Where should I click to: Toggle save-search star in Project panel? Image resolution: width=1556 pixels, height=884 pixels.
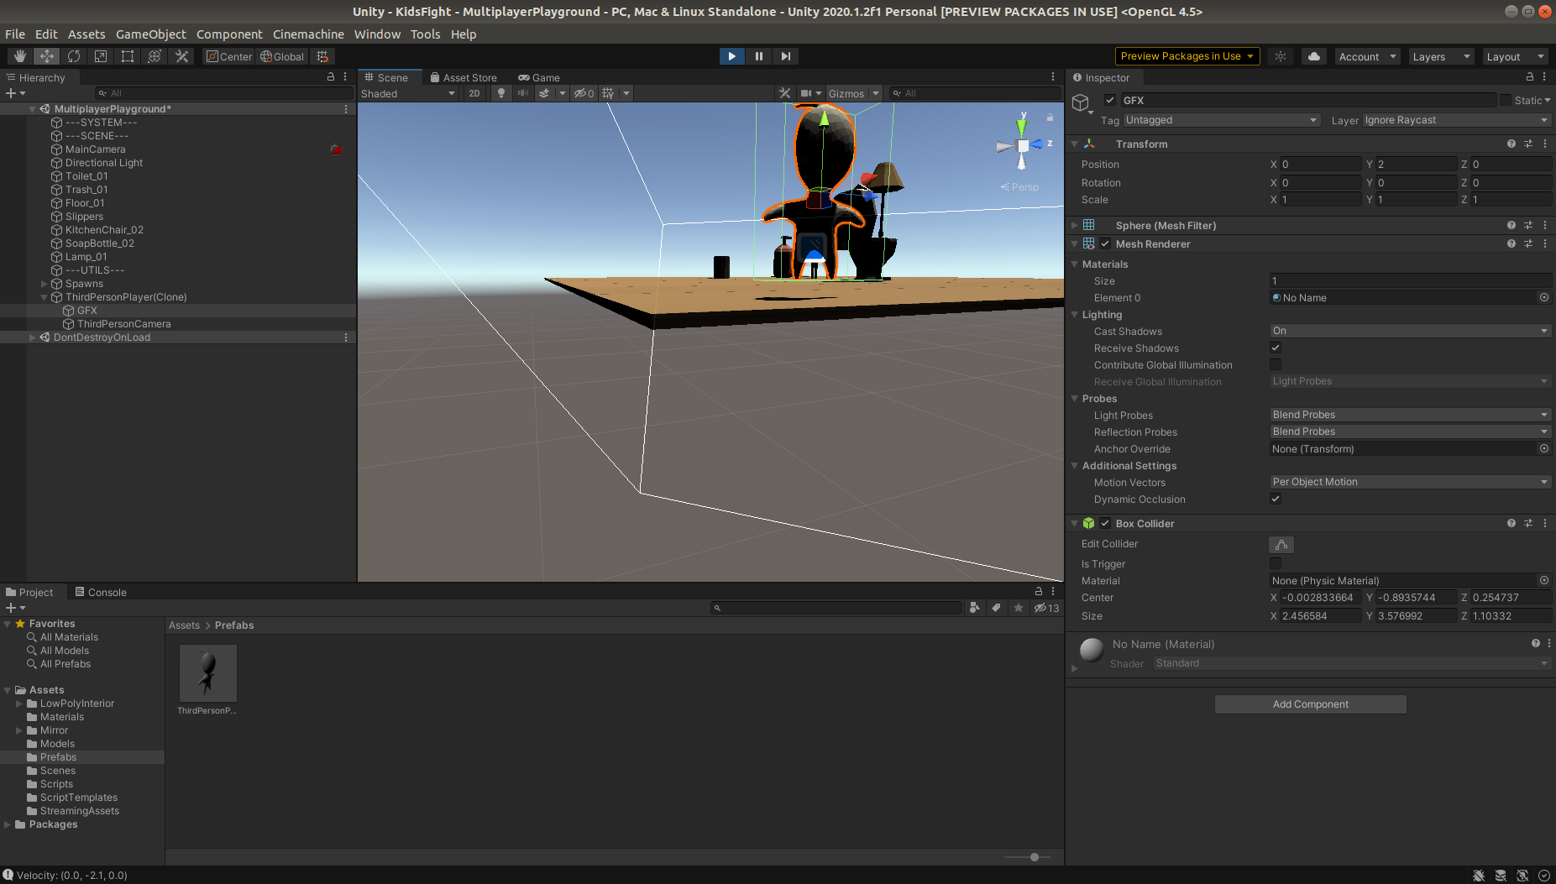click(x=1019, y=608)
